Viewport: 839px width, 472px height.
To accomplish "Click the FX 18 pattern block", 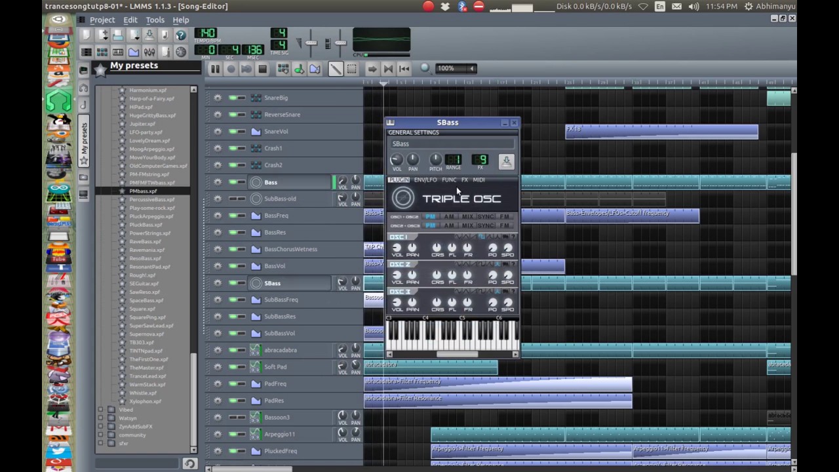I will [661, 131].
